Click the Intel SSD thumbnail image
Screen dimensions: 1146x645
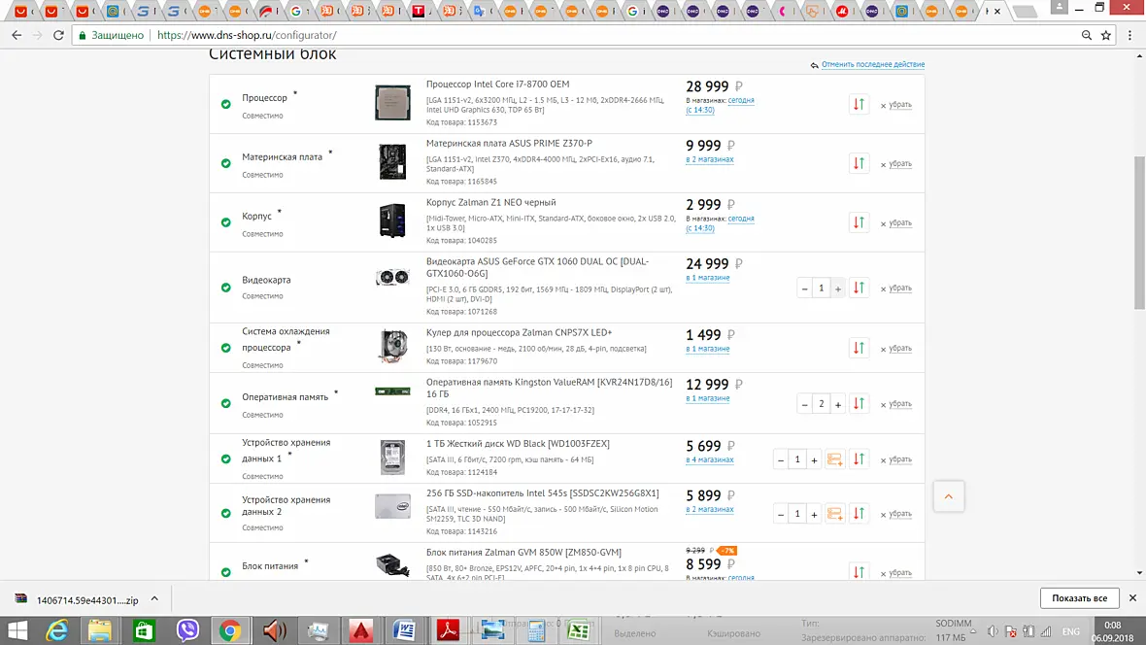(x=392, y=506)
